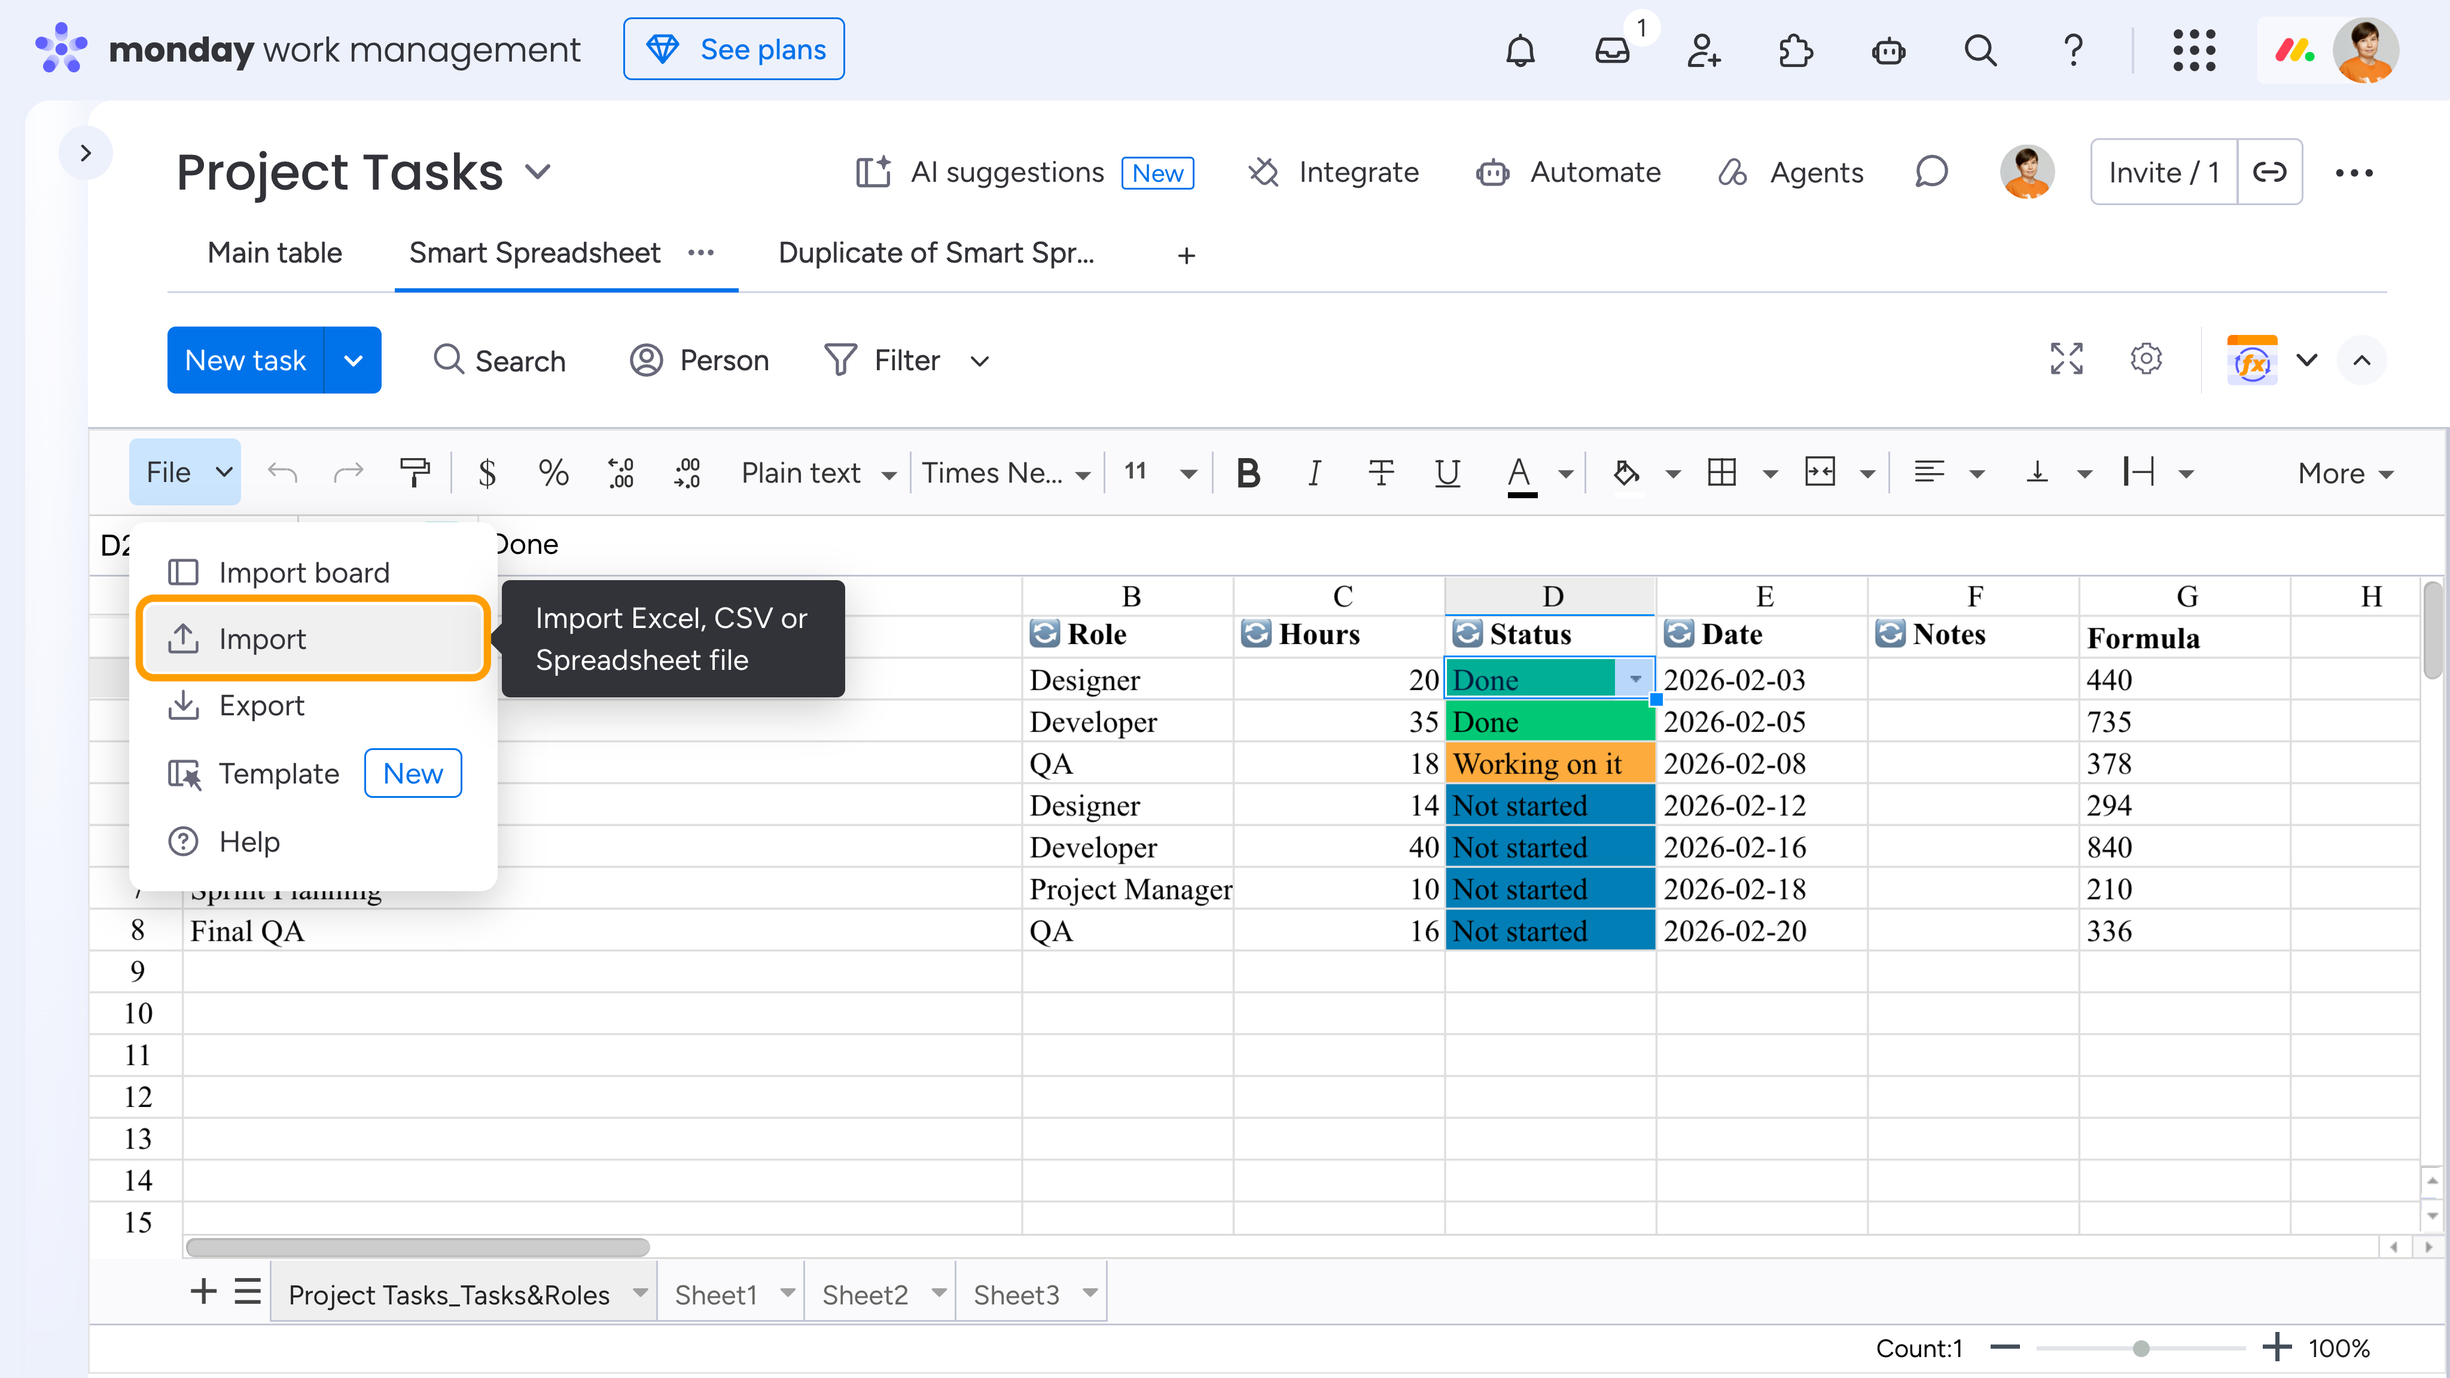Open the File menu
Image resolution: width=2450 pixels, height=1378 pixels.
click(x=185, y=472)
